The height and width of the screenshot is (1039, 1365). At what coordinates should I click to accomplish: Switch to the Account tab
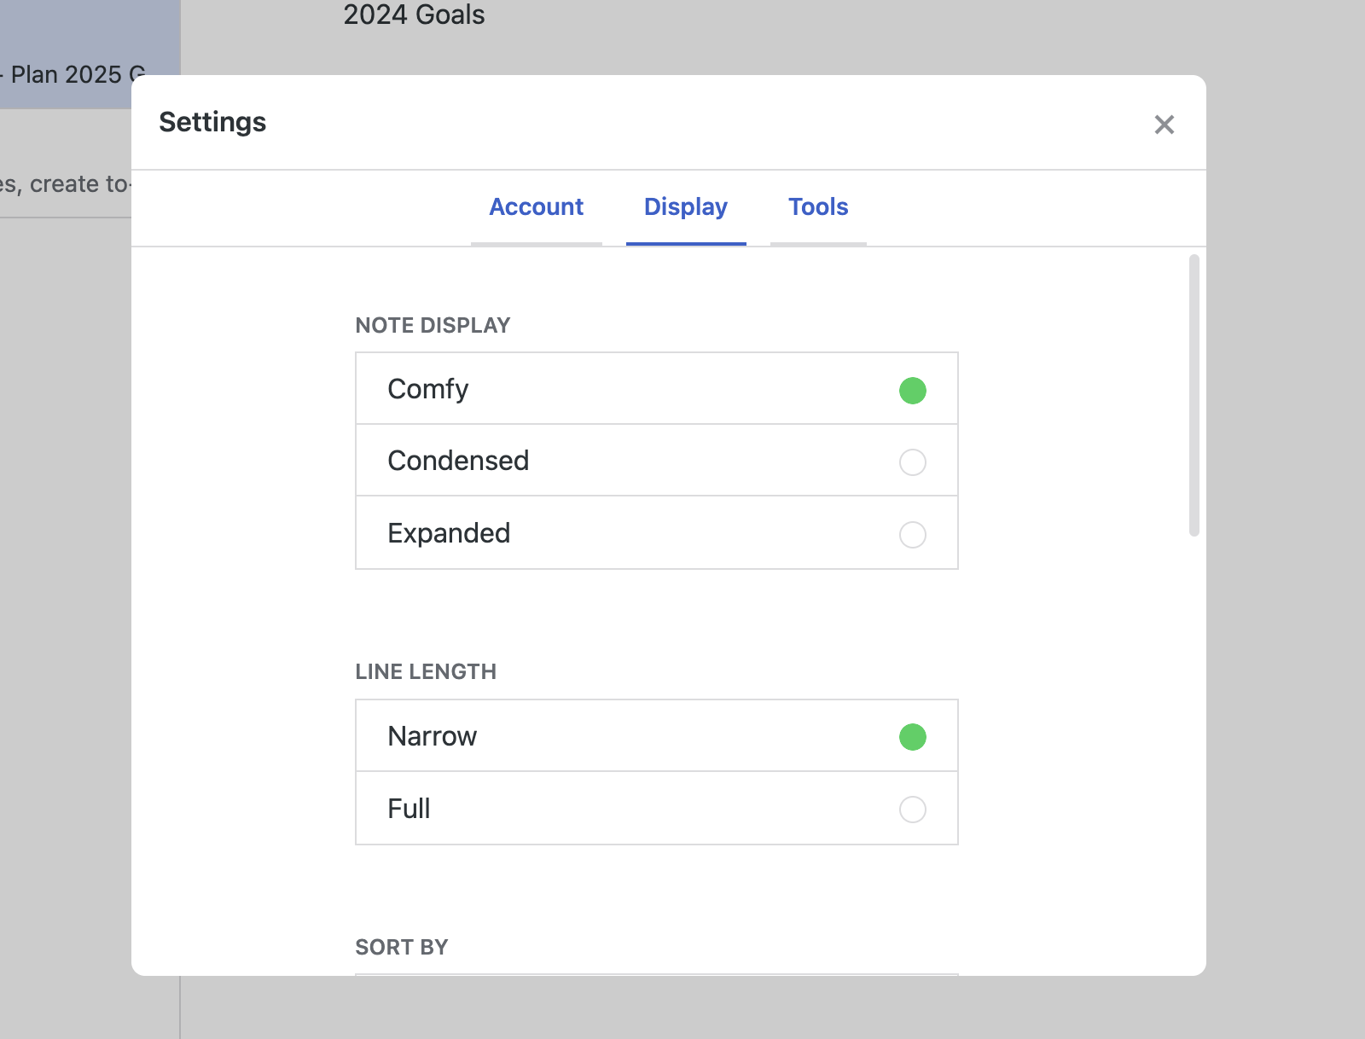tap(536, 207)
